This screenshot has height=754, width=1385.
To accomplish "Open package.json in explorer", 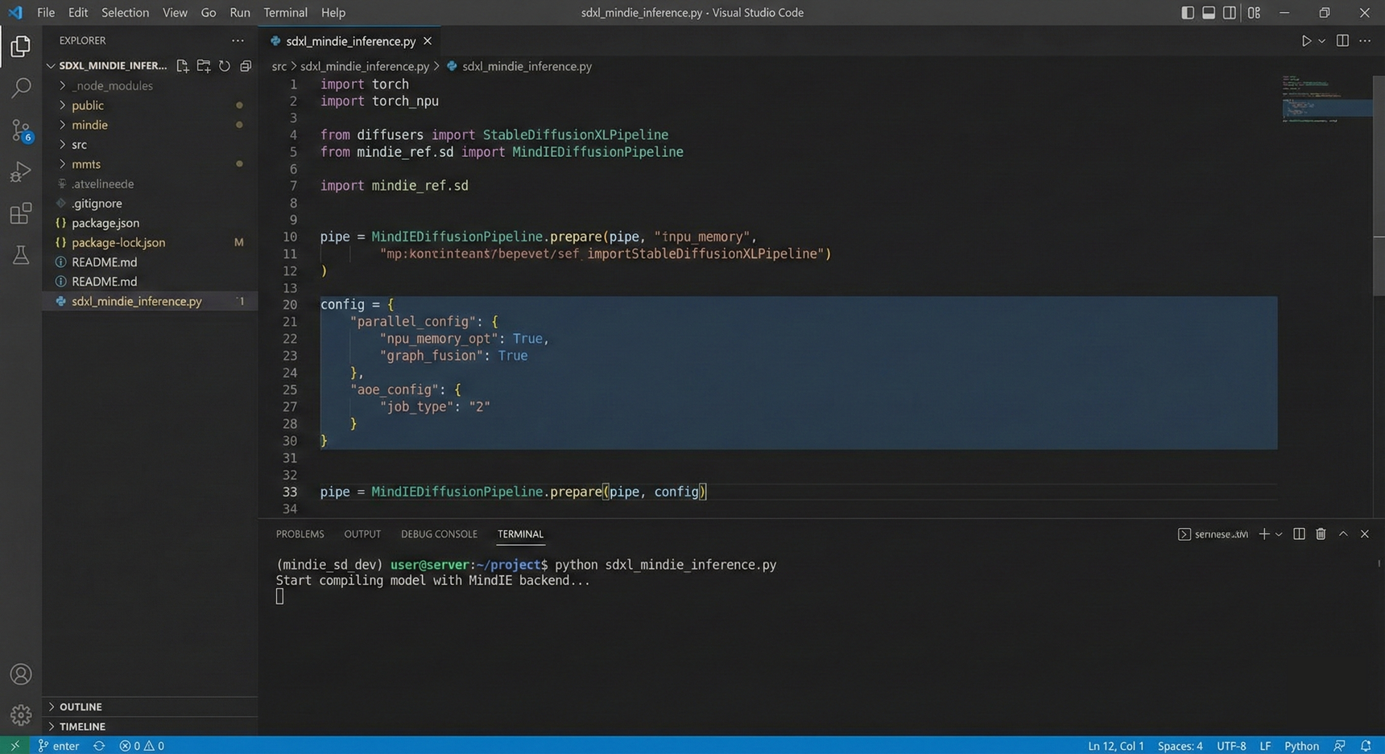I will pyautogui.click(x=150, y=223).
